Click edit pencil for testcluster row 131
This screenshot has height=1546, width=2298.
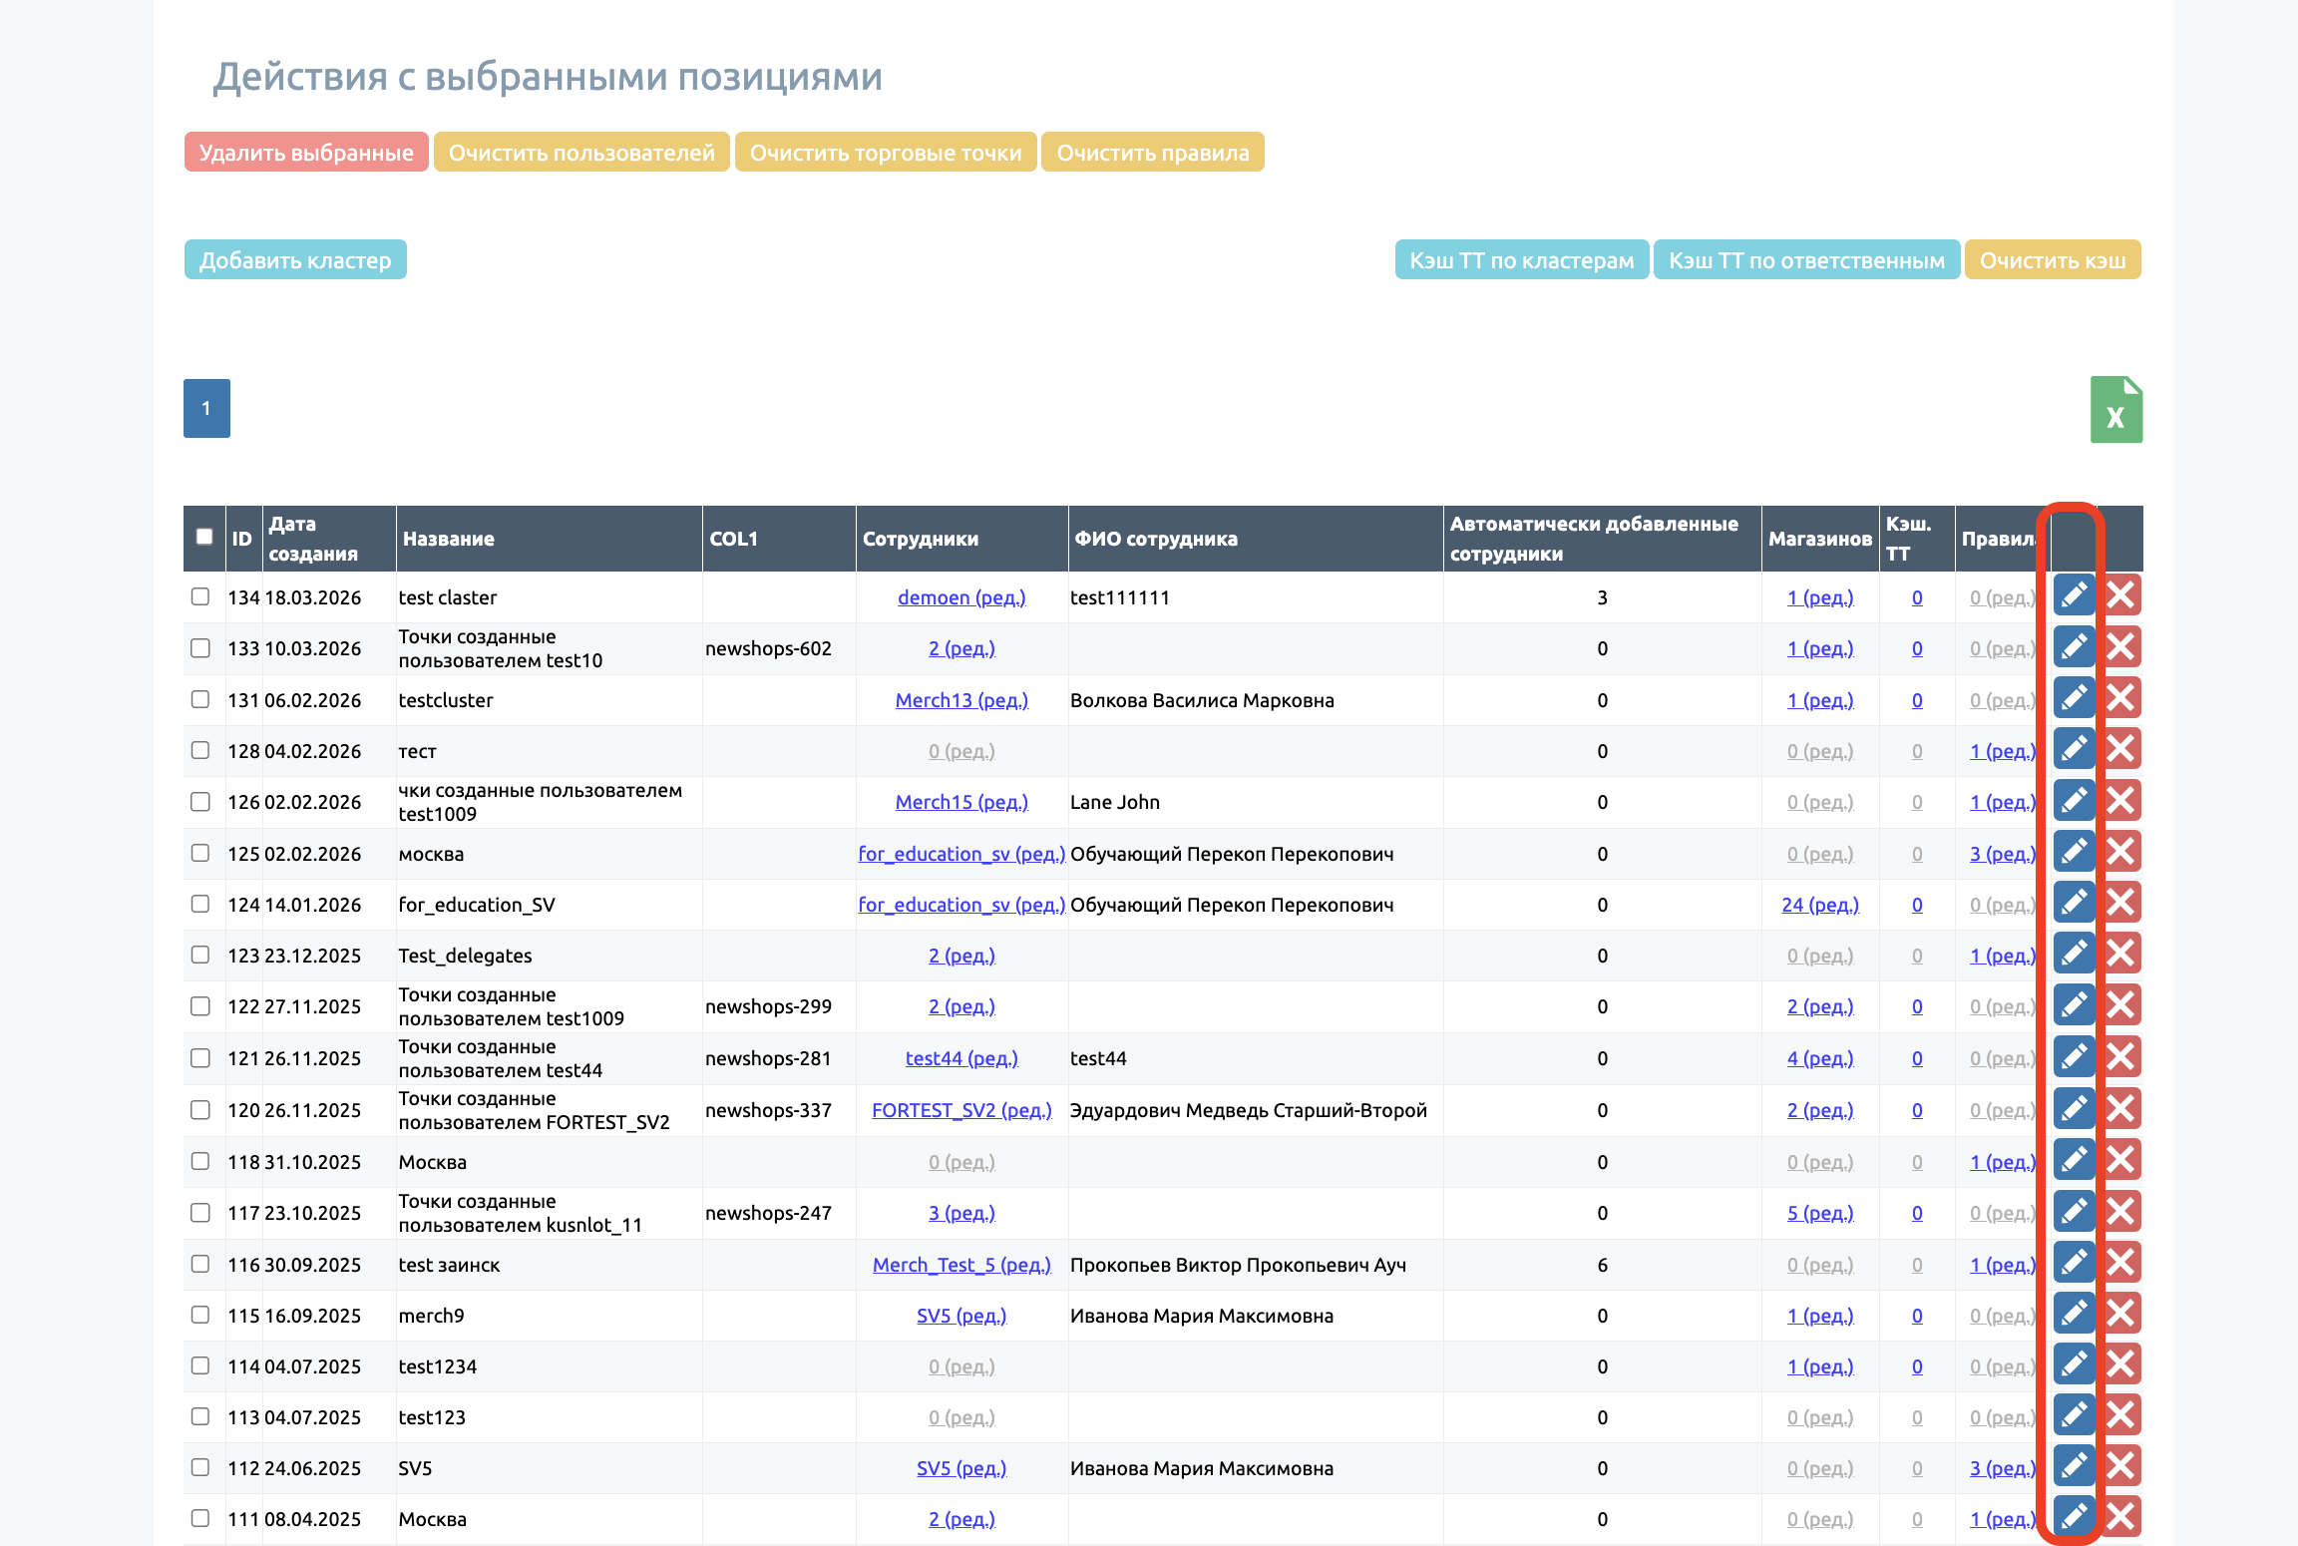coord(2074,698)
